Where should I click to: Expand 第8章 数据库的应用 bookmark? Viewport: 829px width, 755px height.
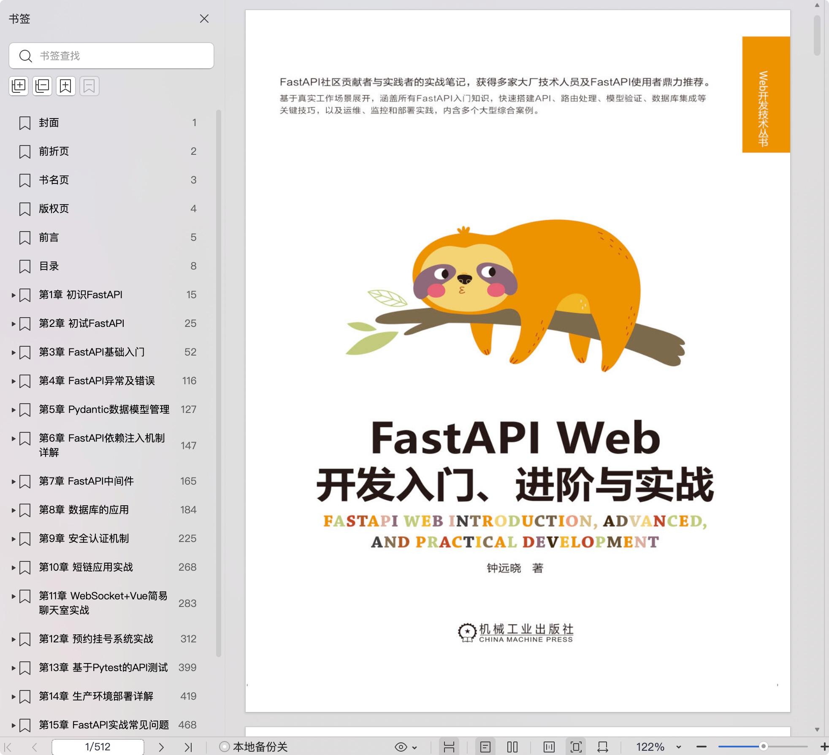click(14, 510)
